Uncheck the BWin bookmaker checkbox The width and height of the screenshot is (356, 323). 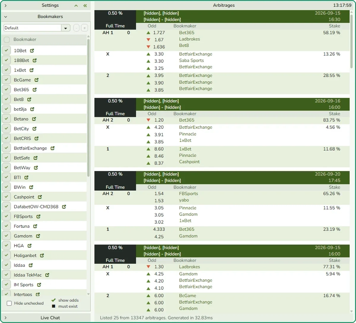click(x=7, y=187)
